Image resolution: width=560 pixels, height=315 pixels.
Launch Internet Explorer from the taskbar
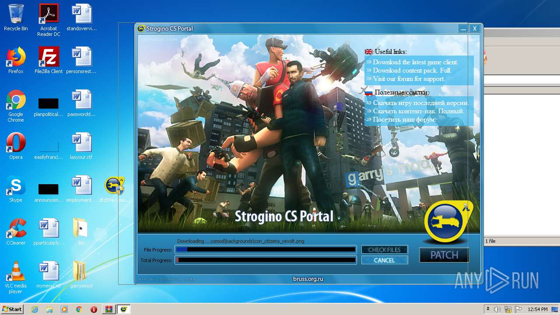tap(35, 309)
